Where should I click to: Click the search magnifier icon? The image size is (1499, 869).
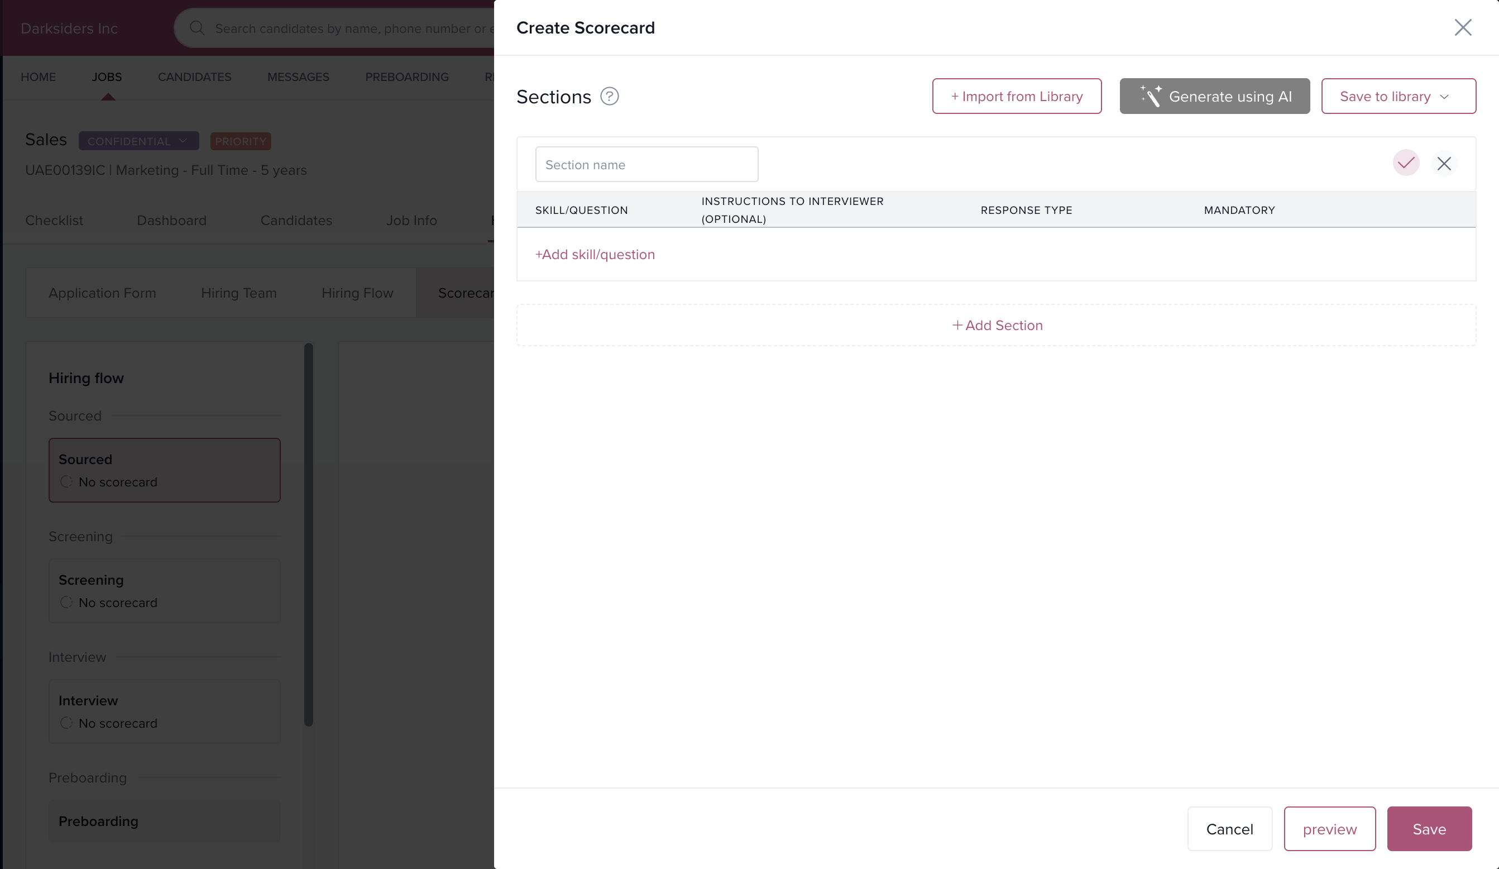coord(197,28)
